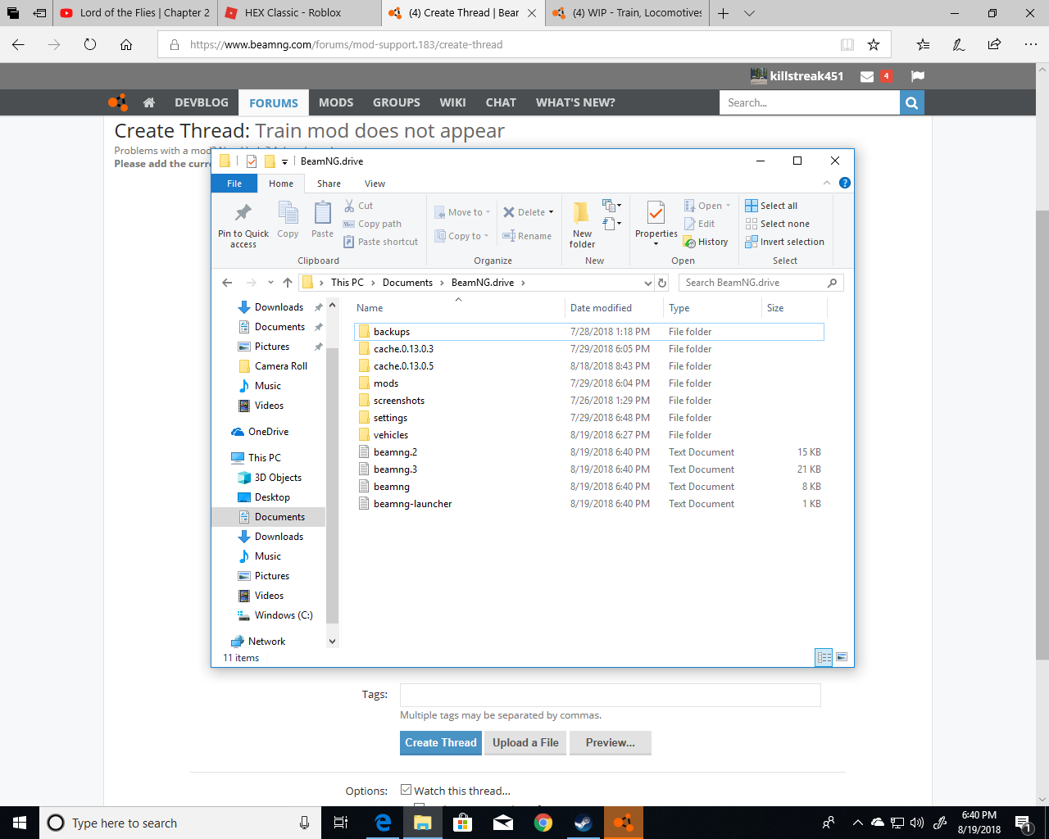This screenshot has width=1049, height=839.
Task: Click Paste shortcut in the ribbon
Action: [x=380, y=242]
